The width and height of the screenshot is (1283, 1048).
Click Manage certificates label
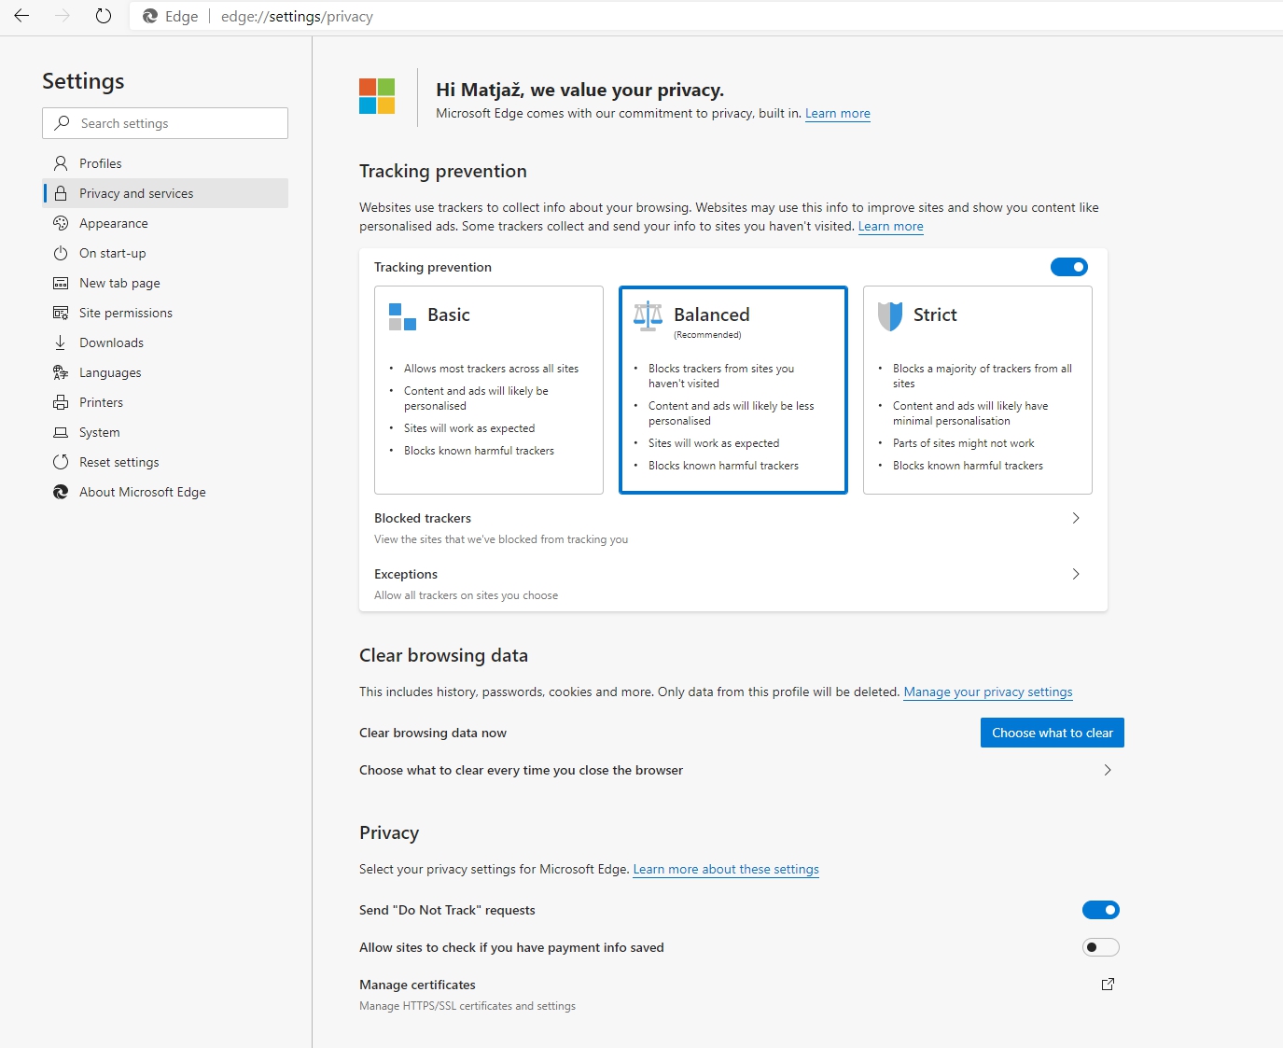[417, 985]
